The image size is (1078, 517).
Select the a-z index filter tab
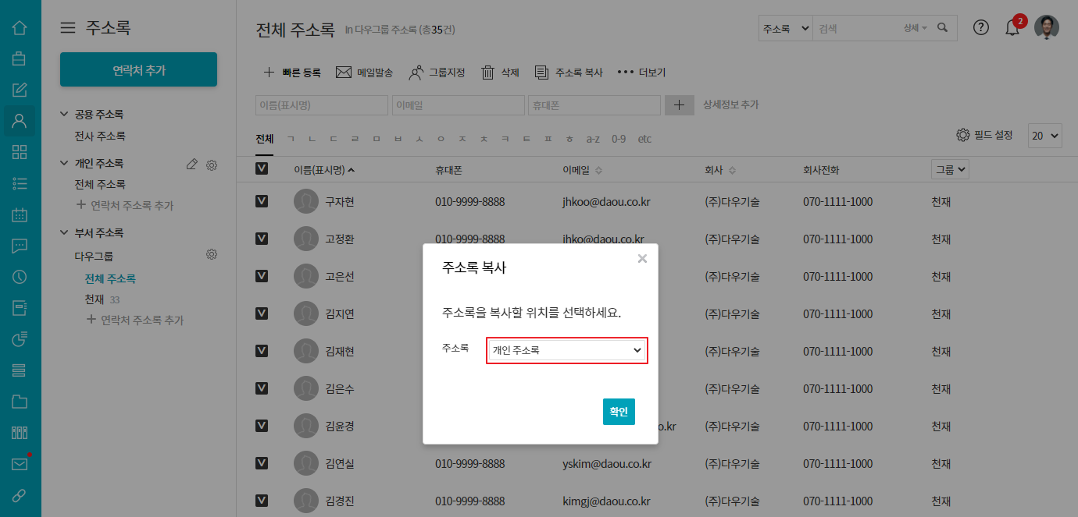coord(593,139)
